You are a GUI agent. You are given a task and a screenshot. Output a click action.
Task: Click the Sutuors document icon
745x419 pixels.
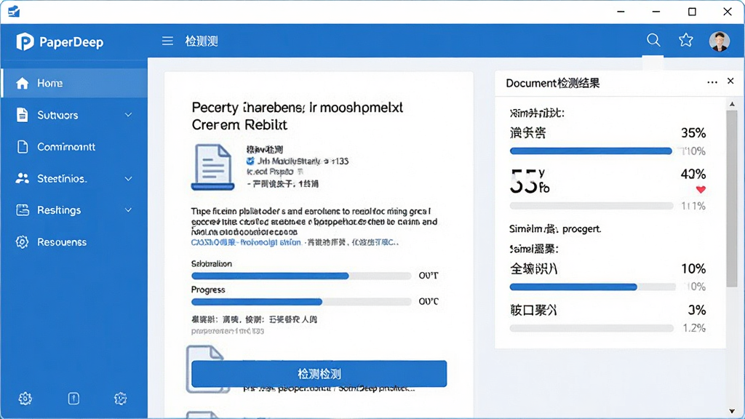coord(22,115)
